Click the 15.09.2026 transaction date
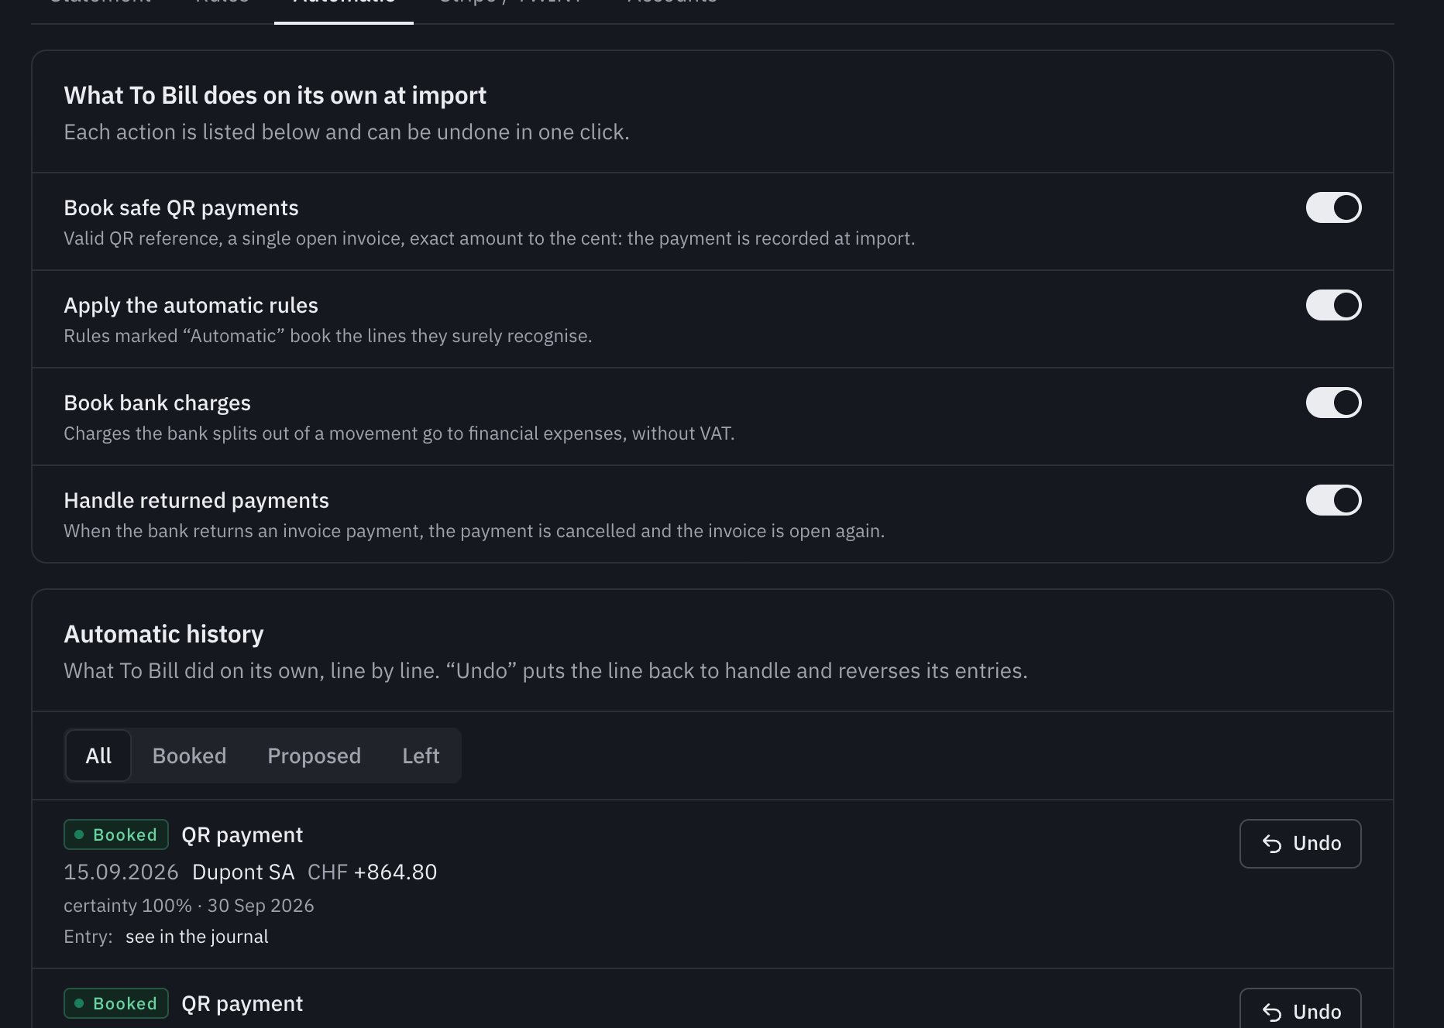This screenshot has height=1028, width=1444. (121, 872)
